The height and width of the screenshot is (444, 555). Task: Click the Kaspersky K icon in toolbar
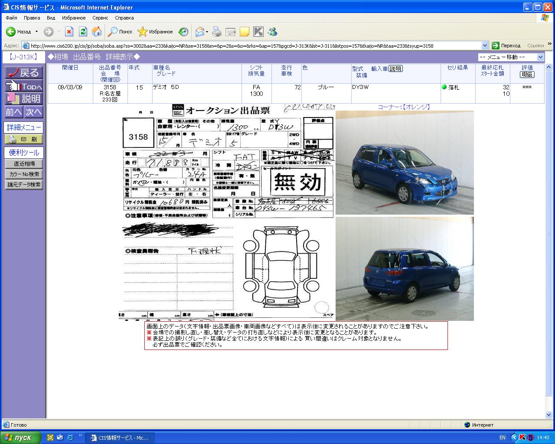pyautogui.click(x=258, y=32)
